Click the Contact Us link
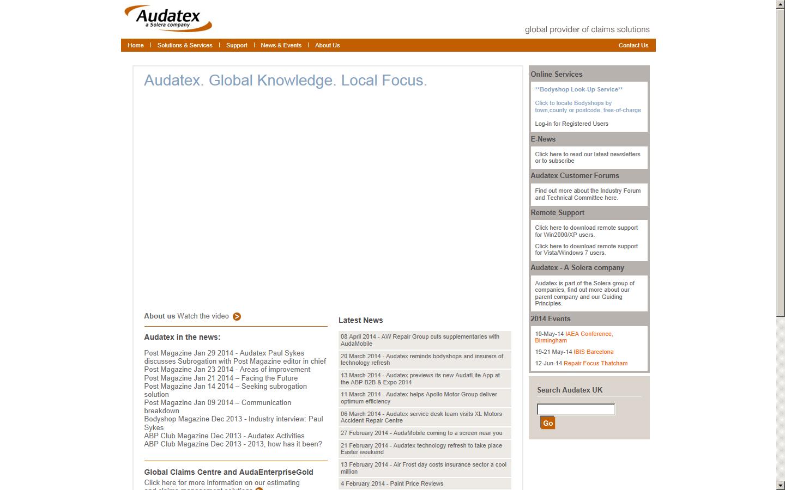This screenshot has height=490, width=785. point(633,45)
